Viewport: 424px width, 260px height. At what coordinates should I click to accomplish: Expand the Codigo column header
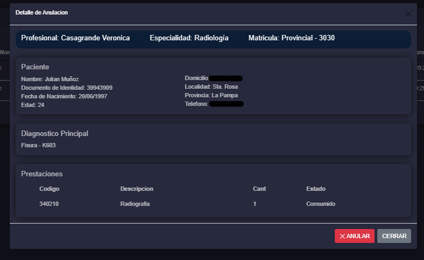(x=49, y=188)
